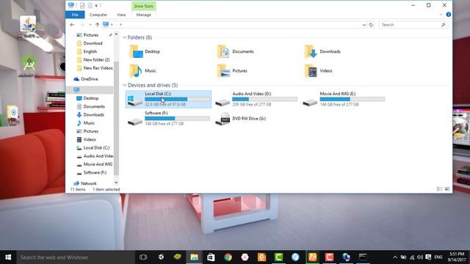
Task: Open the View ribbon tab
Action: coord(121,15)
